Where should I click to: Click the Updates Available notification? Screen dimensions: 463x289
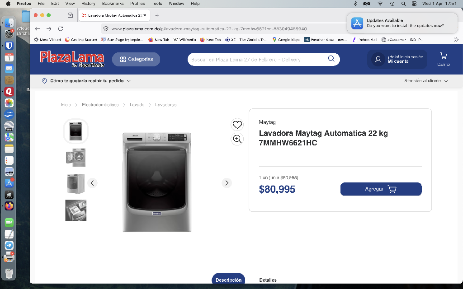point(402,23)
